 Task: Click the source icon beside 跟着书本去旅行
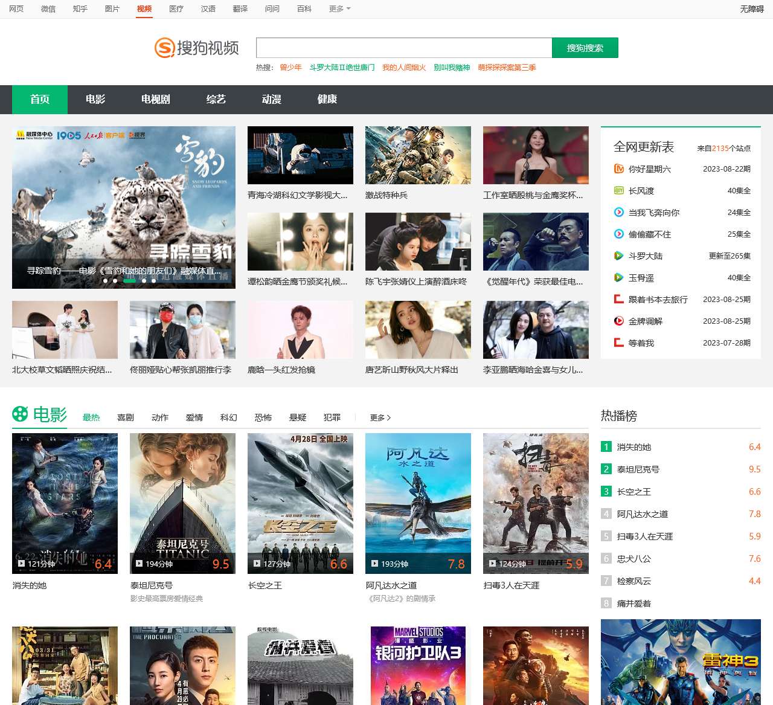pyautogui.click(x=618, y=300)
